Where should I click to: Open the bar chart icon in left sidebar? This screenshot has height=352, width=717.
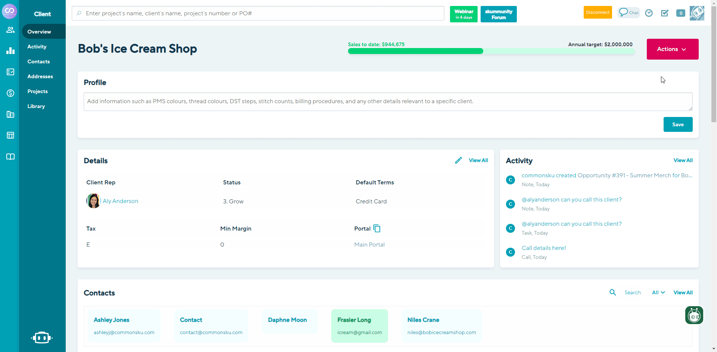10,51
